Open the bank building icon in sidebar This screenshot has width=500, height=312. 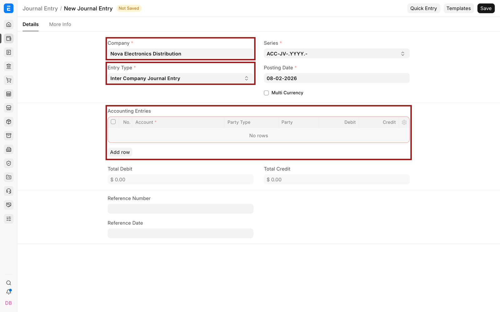point(9,66)
